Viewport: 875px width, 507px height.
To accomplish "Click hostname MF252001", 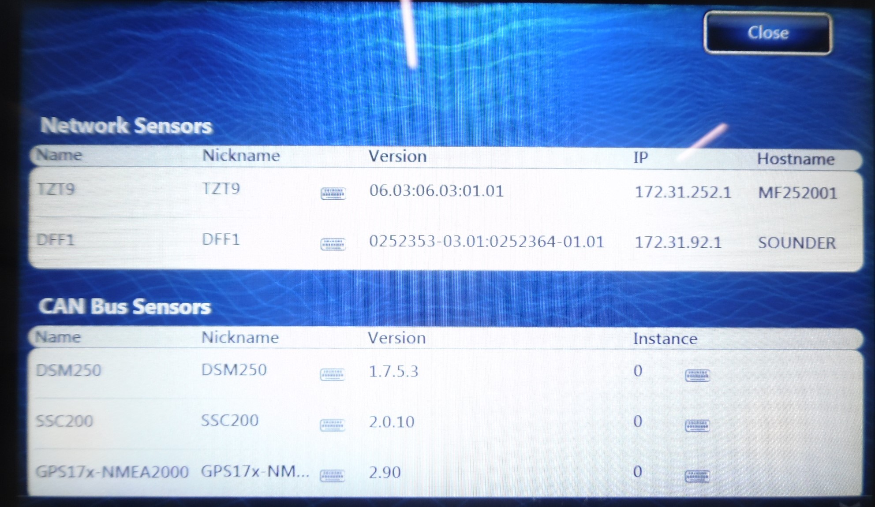I will pos(797,193).
